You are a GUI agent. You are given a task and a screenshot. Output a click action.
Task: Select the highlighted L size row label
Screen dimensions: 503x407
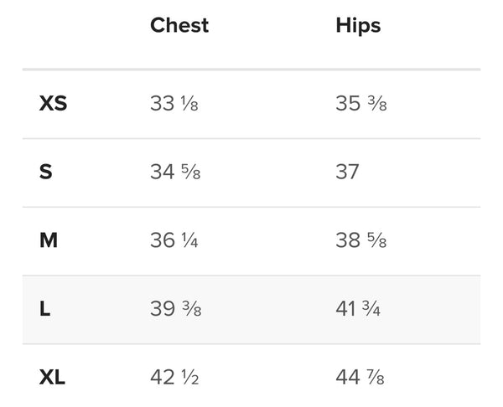tap(44, 309)
